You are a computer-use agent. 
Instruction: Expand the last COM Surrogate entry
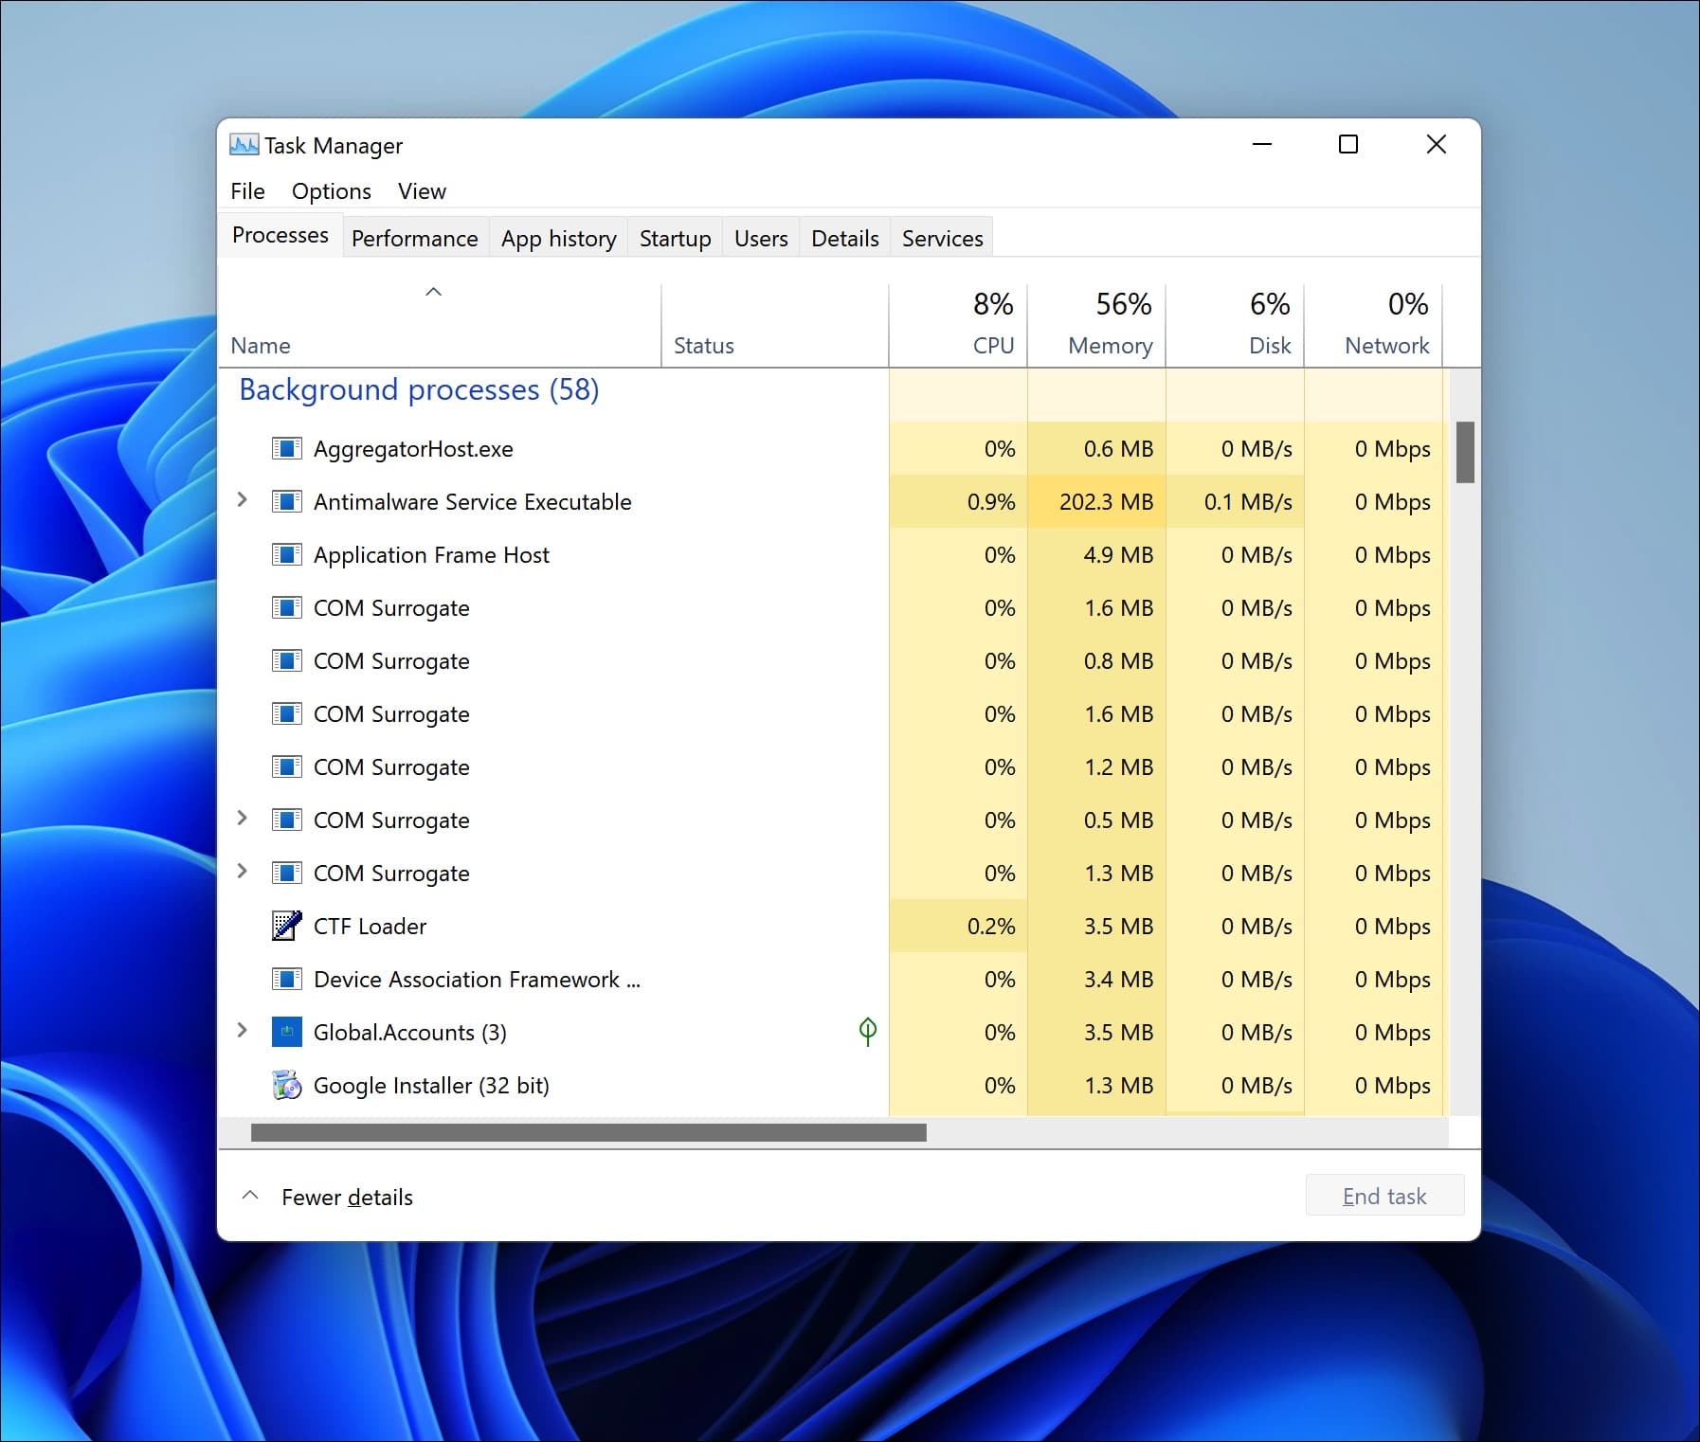pos(243,873)
